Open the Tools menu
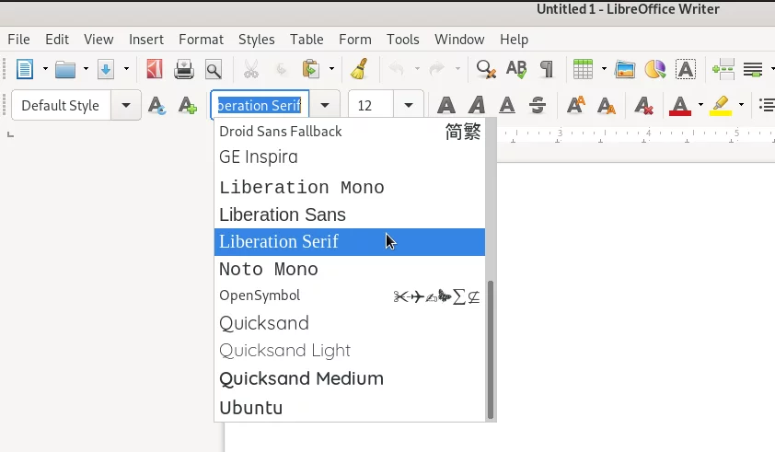The width and height of the screenshot is (775, 452). pos(402,39)
